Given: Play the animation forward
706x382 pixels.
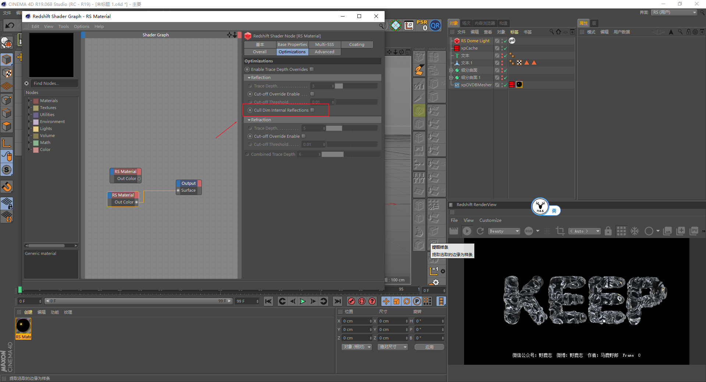Looking at the screenshot, I should (303, 301).
